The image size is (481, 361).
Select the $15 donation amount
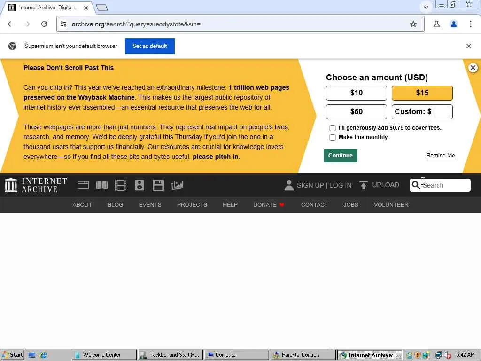tap(422, 93)
